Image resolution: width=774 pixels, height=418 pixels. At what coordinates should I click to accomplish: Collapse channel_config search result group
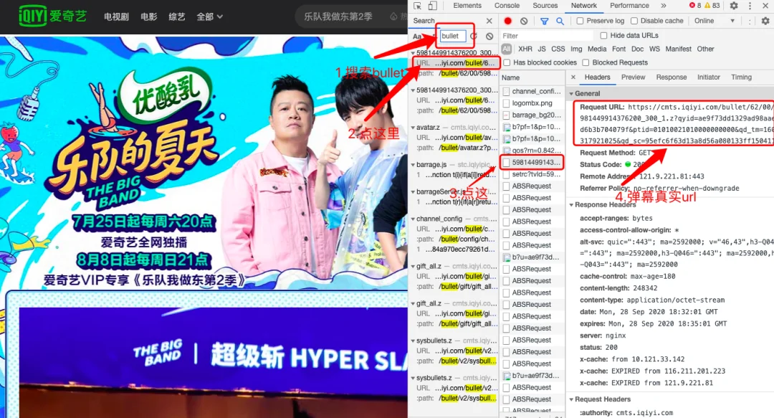pyautogui.click(x=413, y=219)
